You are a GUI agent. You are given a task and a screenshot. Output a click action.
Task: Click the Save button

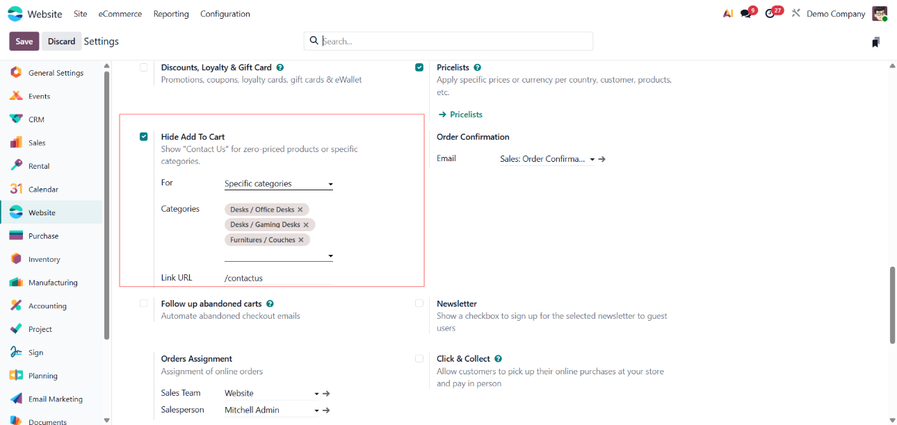pos(24,42)
